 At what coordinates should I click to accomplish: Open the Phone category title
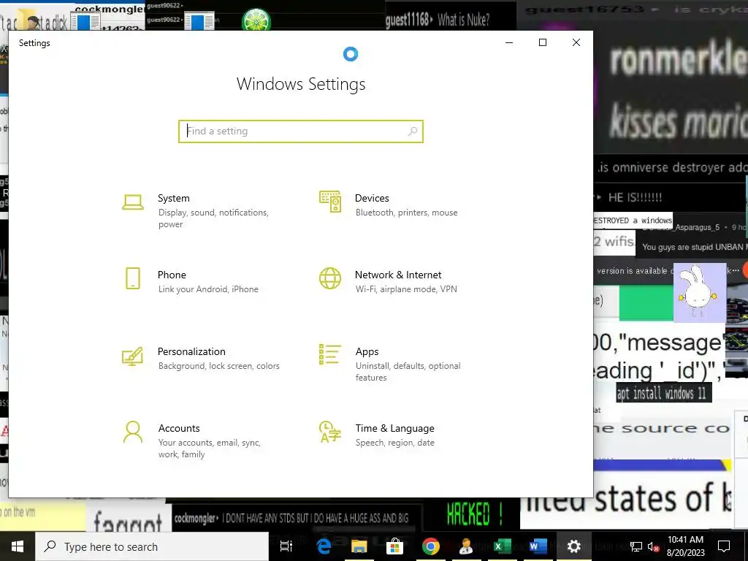[172, 275]
